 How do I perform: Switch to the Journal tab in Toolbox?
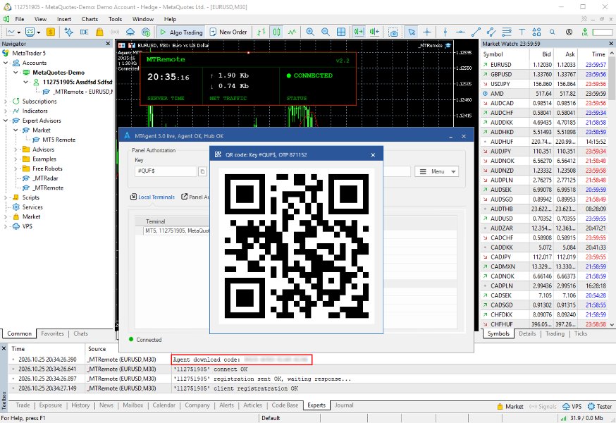coord(344,405)
